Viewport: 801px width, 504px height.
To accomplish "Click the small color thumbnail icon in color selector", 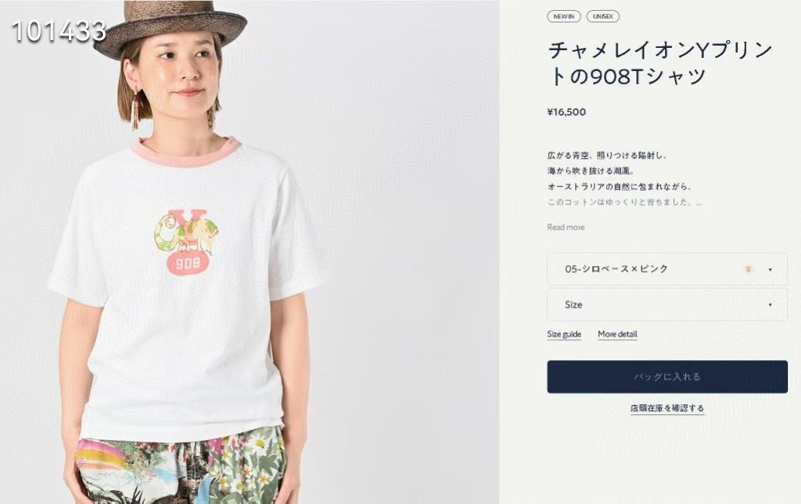I will pyautogui.click(x=748, y=269).
